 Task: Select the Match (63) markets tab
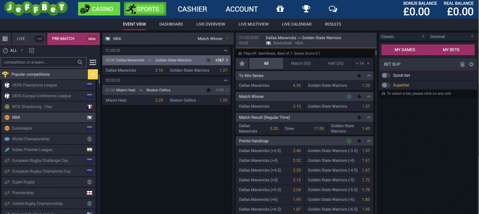point(301,63)
